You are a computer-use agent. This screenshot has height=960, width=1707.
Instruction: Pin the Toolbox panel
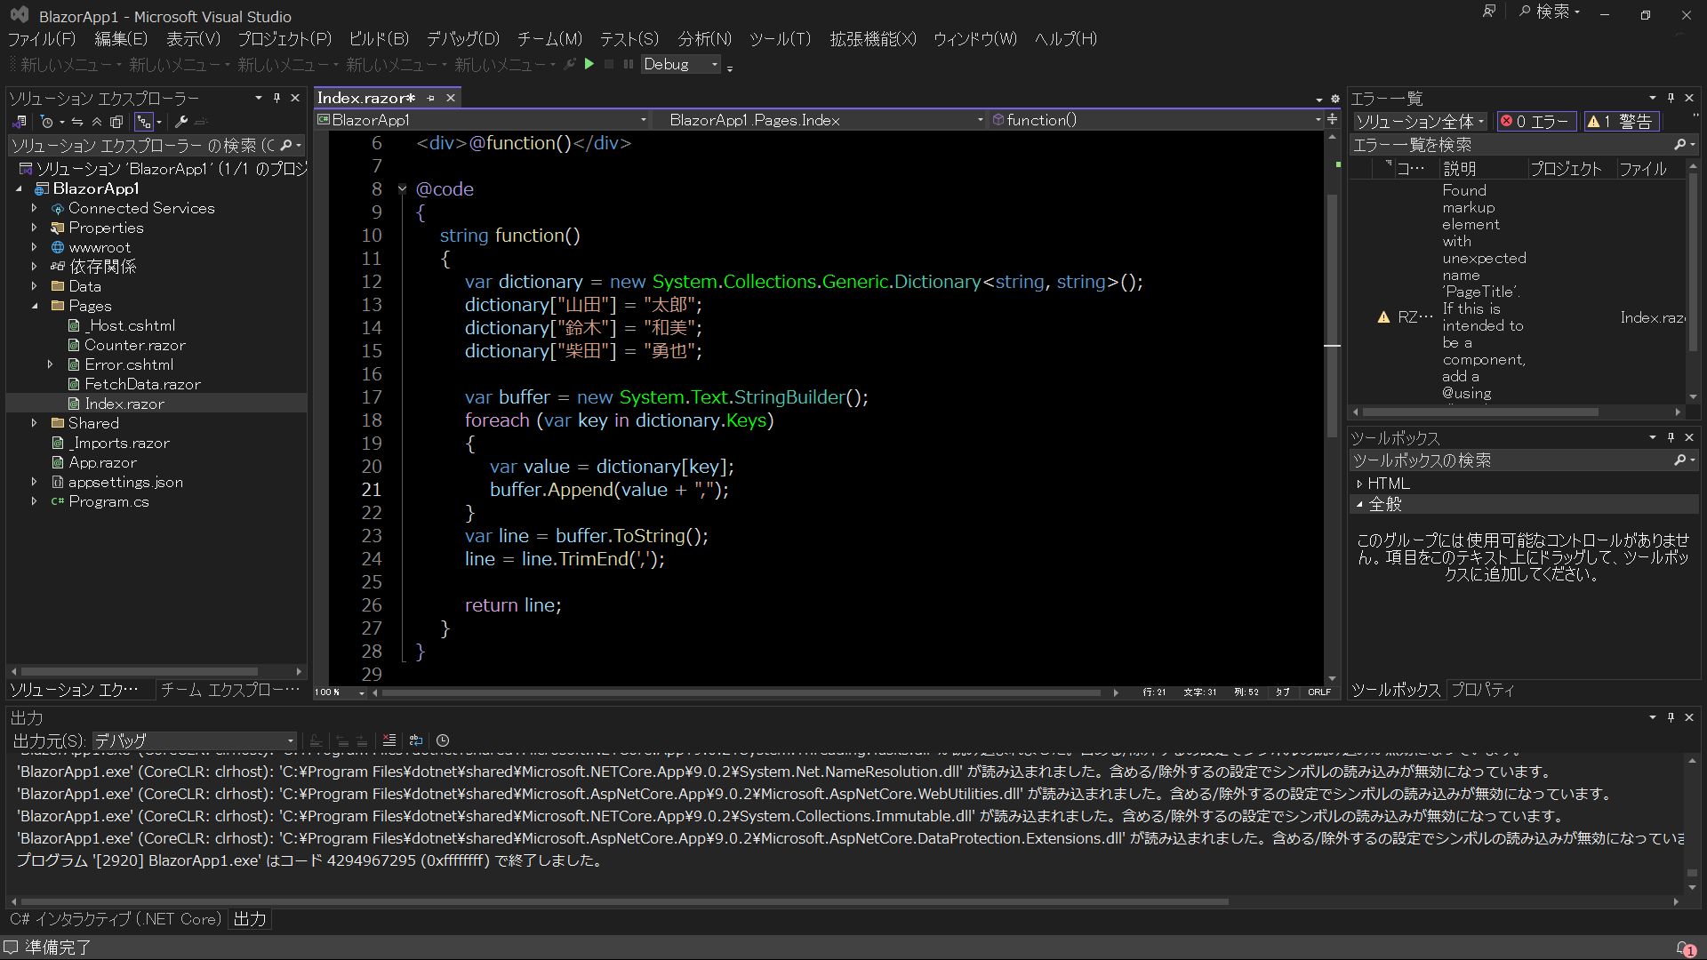1671,437
